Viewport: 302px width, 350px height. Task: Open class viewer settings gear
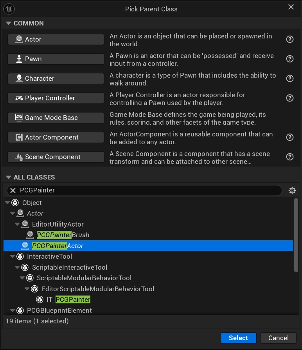tap(292, 190)
